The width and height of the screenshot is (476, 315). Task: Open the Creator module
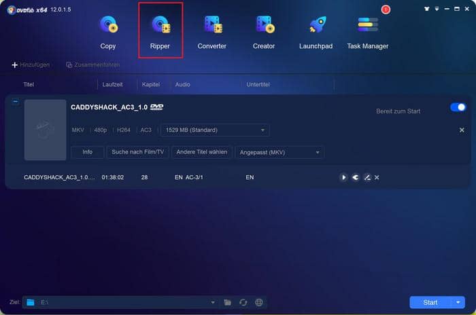pyautogui.click(x=264, y=31)
